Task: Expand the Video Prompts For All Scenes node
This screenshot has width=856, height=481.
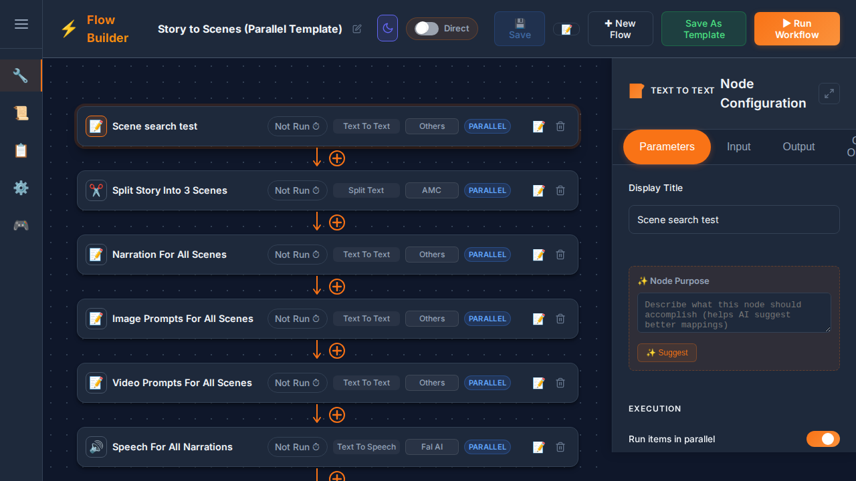Action: click(x=182, y=383)
